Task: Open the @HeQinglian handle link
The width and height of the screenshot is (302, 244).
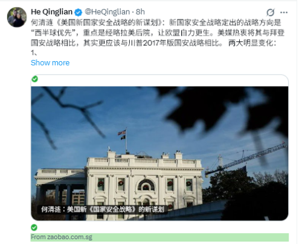Action: click(x=107, y=12)
